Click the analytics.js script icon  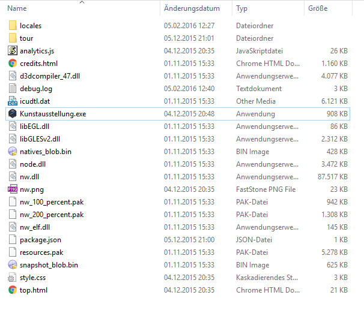pyautogui.click(x=13, y=51)
